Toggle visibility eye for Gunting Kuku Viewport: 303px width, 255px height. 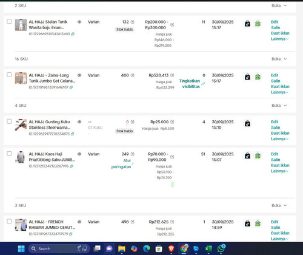[x=79, y=122]
